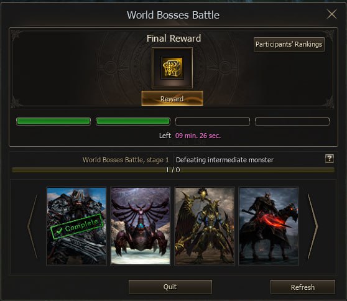Show previous bosses with left arrow

click(32, 226)
